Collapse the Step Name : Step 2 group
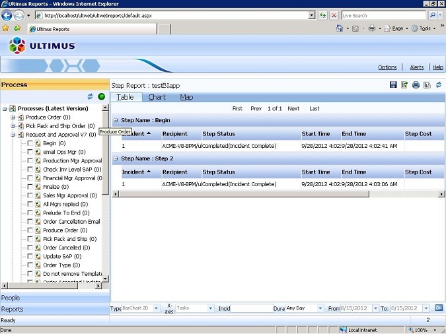Screen dimensions: 446x334 click(116, 158)
